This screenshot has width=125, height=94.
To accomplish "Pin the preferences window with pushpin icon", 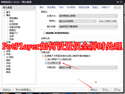I will pos(117,2).
